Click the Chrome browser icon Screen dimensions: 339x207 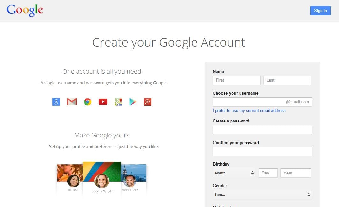(x=88, y=102)
